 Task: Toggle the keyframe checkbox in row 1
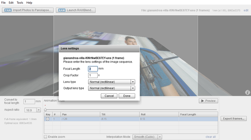(x=48, y=119)
